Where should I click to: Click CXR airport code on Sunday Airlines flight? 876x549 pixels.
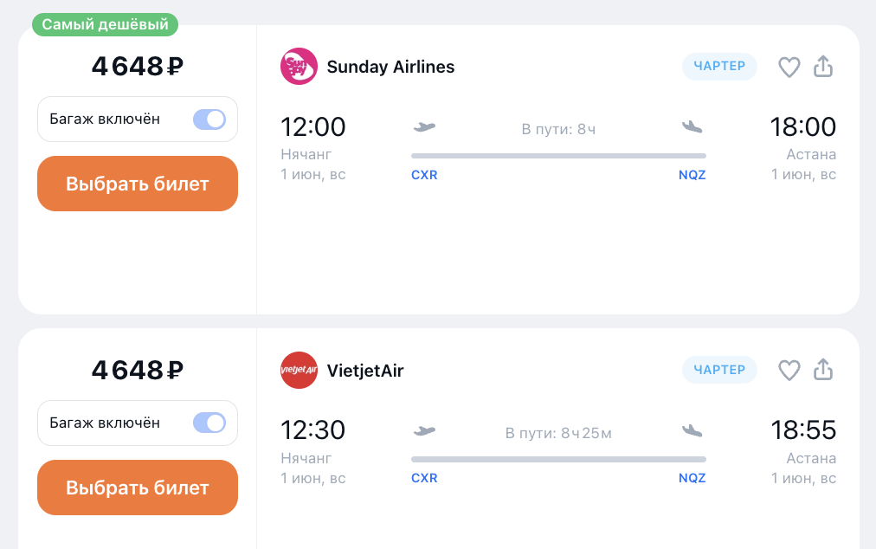[425, 175]
